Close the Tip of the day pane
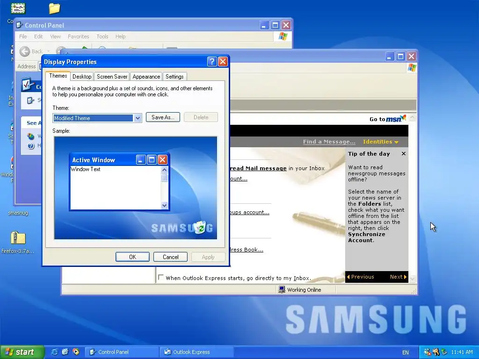Image resolution: width=479 pixels, height=359 pixels. tap(404, 153)
